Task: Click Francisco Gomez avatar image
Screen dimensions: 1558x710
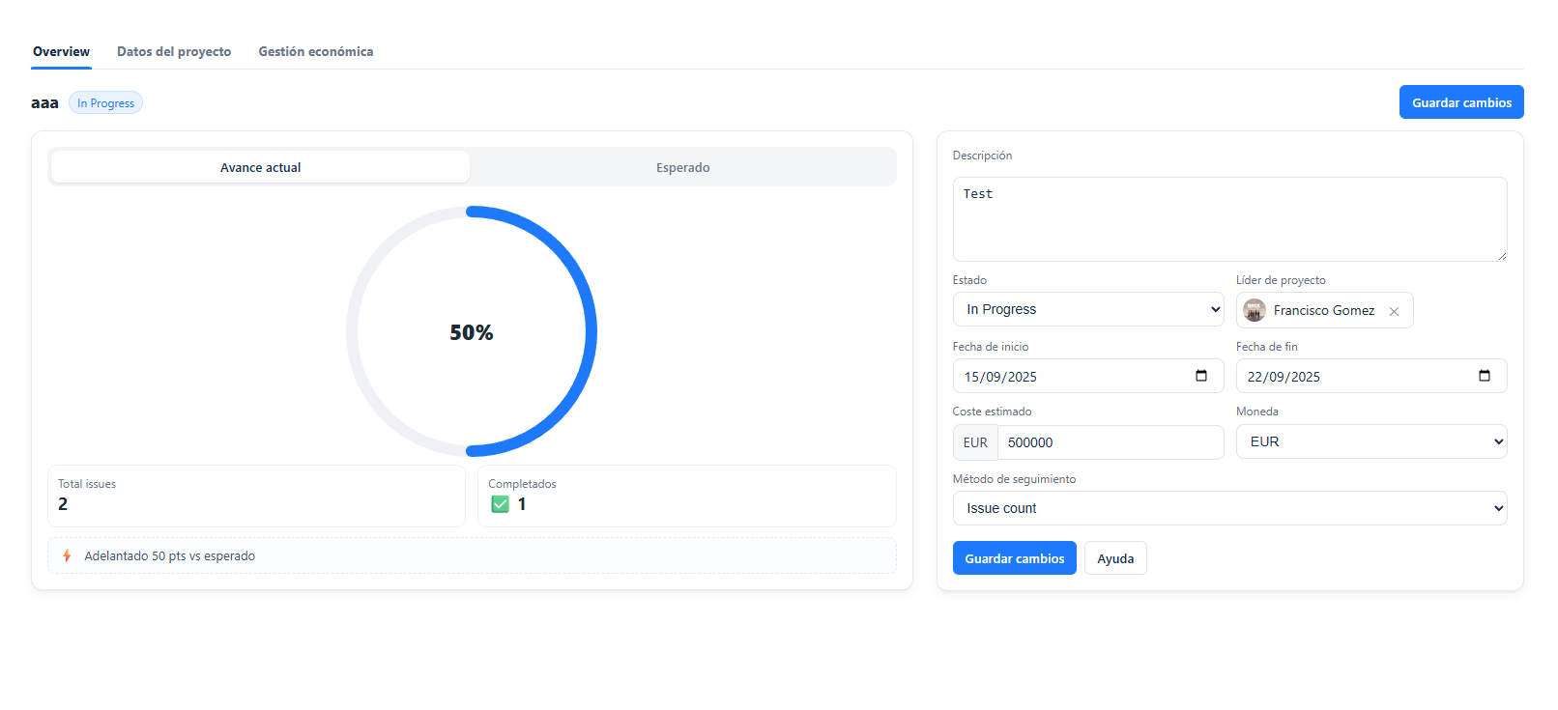Action: click(1255, 310)
